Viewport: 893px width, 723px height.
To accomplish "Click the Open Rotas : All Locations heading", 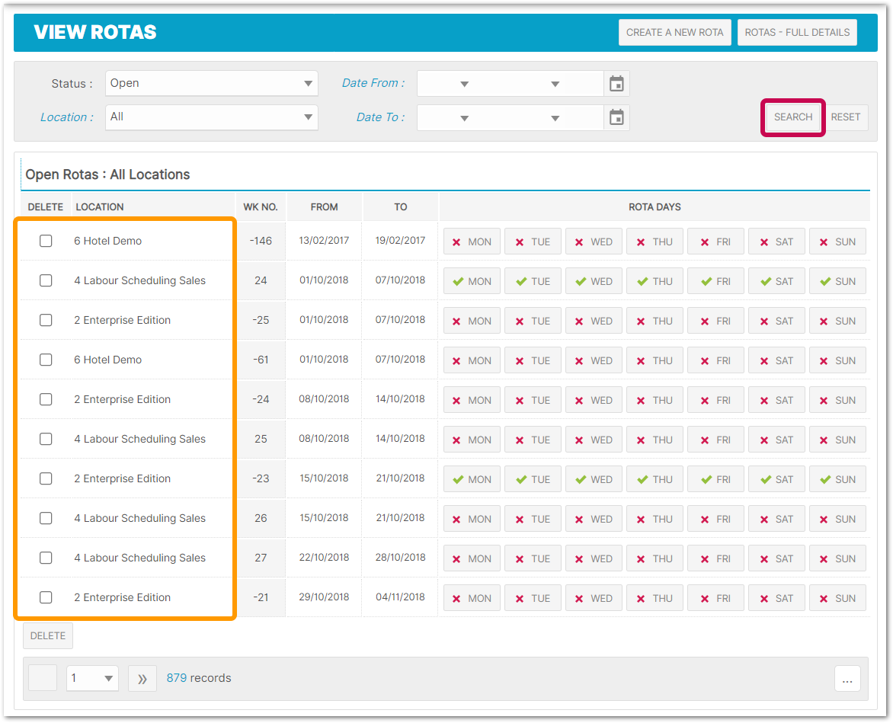I will tap(107, 174).
